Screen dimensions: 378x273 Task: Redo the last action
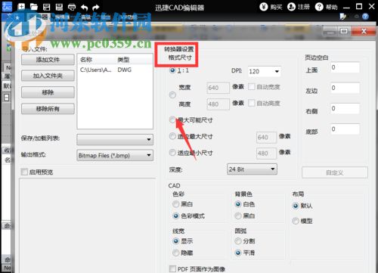96,8
